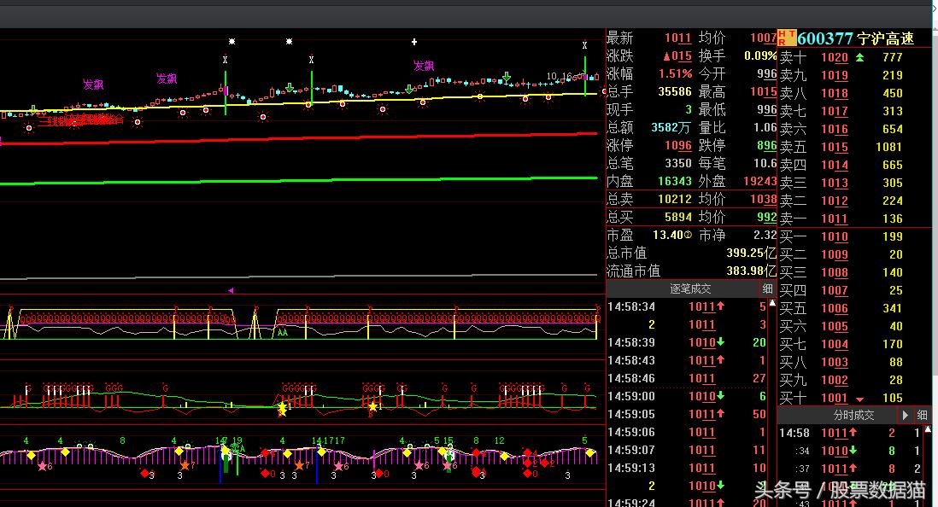The image size is (938, 507).
Task: Click green double-up arrow in 卖十 row
Action: coord(859,57)
